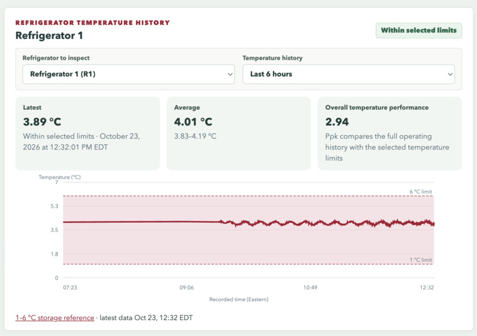Click the 09:06 time axis label
The height and width of the screenshot is (336, 477).
[186, 288]
